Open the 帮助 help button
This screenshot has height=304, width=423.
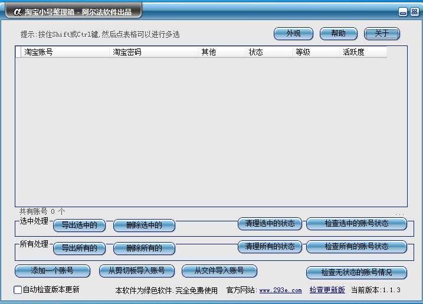click(338, 34)
